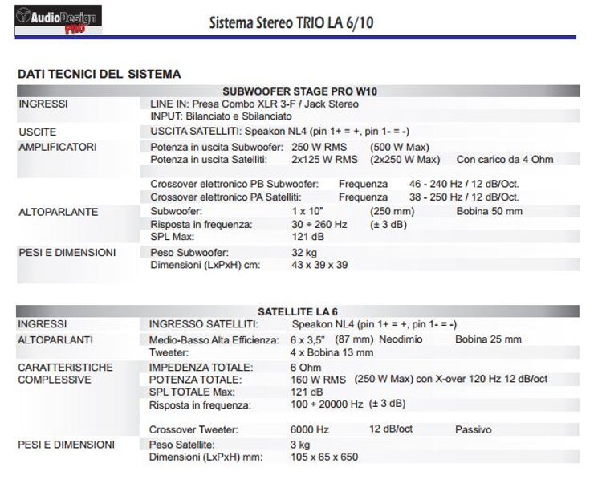
Task: Click the '4 x Bobina 13 mm' tweeter value
Action: tap(332, 352)
